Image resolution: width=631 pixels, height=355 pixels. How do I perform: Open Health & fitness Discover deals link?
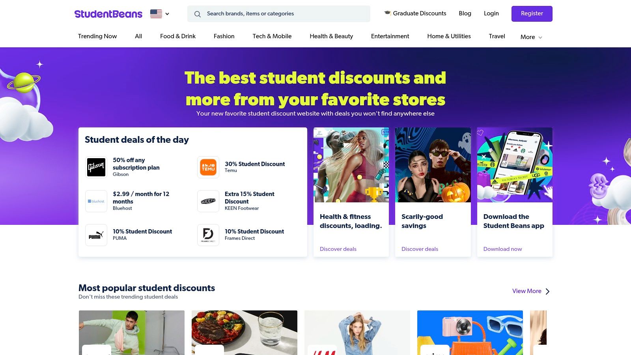click(338, 249)
